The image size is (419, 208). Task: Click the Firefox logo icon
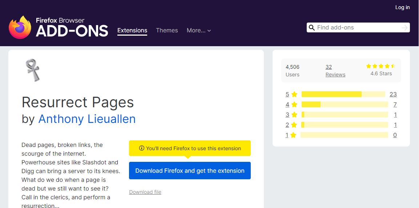tap(20, 27)
